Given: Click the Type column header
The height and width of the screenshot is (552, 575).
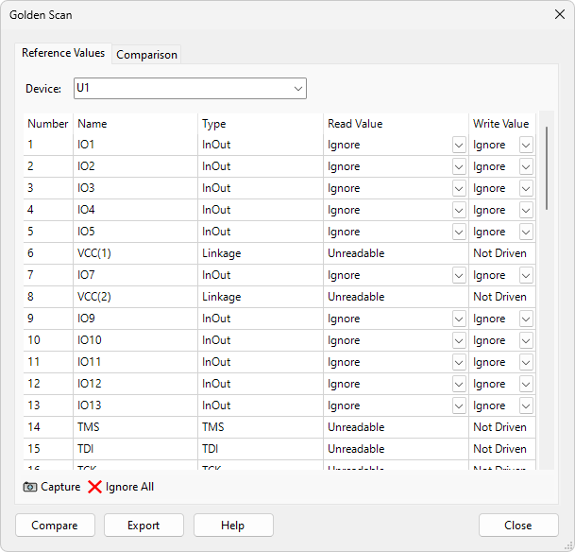Looking at the screenshot, I should (x=214, y=124).
